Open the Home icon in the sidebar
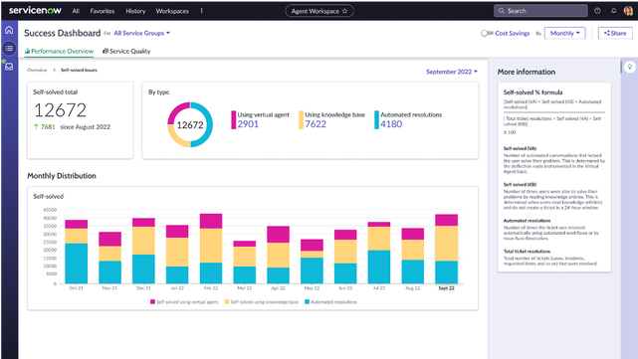The width and height of the screenshot is (638, 359). [9, 30]
